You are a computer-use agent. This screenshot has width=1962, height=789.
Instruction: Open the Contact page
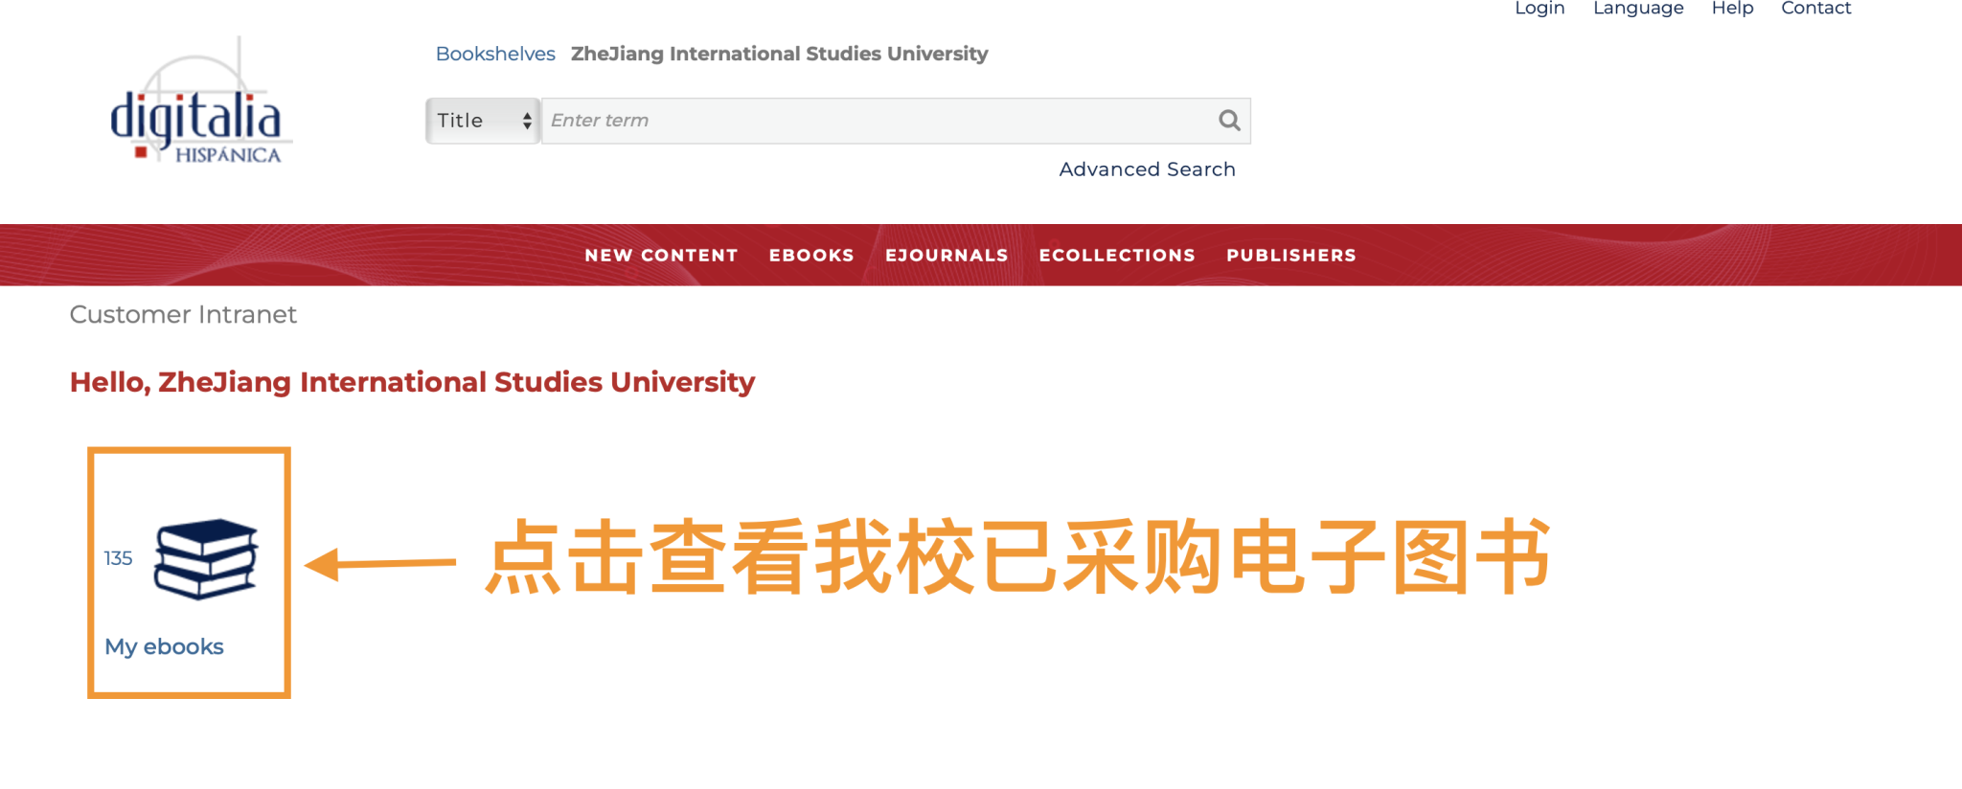tap(1815, 9)
